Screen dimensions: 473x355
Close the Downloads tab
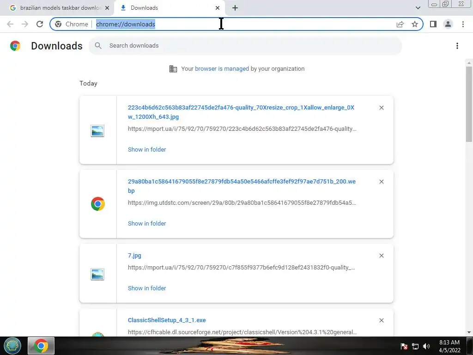coord(218,8)
